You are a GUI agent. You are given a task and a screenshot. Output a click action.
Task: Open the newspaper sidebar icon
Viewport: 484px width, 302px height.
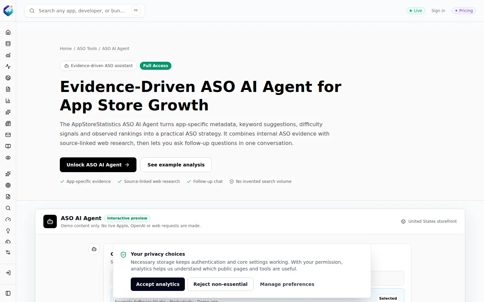[8, 123]
